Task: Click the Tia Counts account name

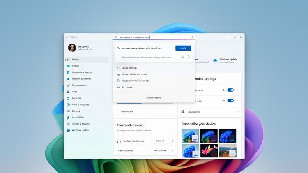Action: [x=83, y=46]
